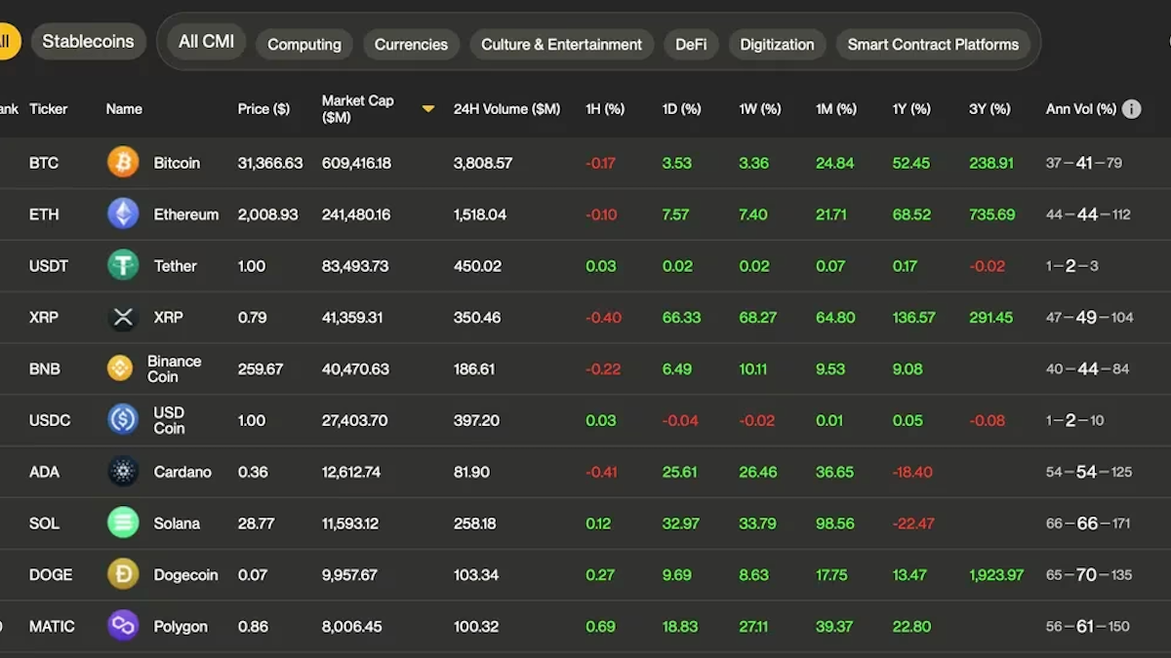Click the USDC ticker cell
This screenshot has width=1171, height=658.
tap(50, 420)
